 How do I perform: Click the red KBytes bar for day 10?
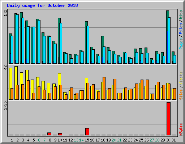[x=60, y=134]
